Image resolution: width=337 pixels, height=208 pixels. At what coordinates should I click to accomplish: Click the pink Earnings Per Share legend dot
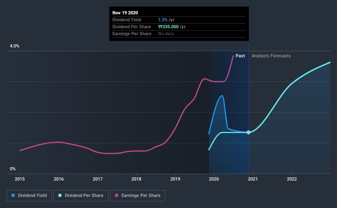(x=117, y=195)
